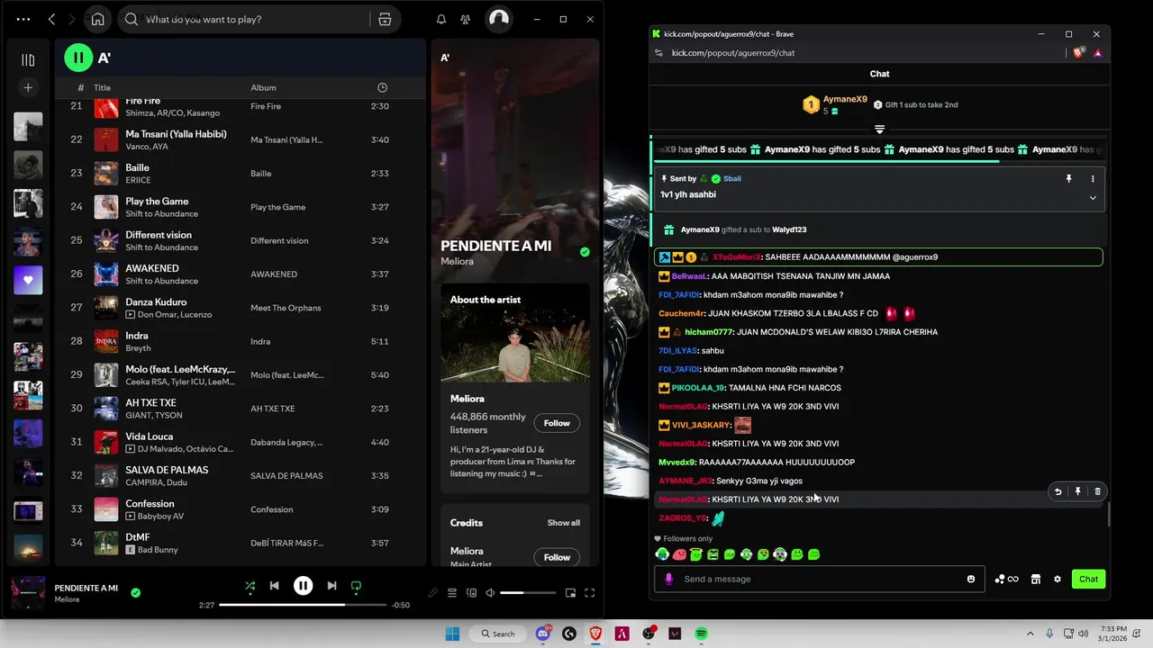Open Discord from the taskbar

[x=543, y=634]
